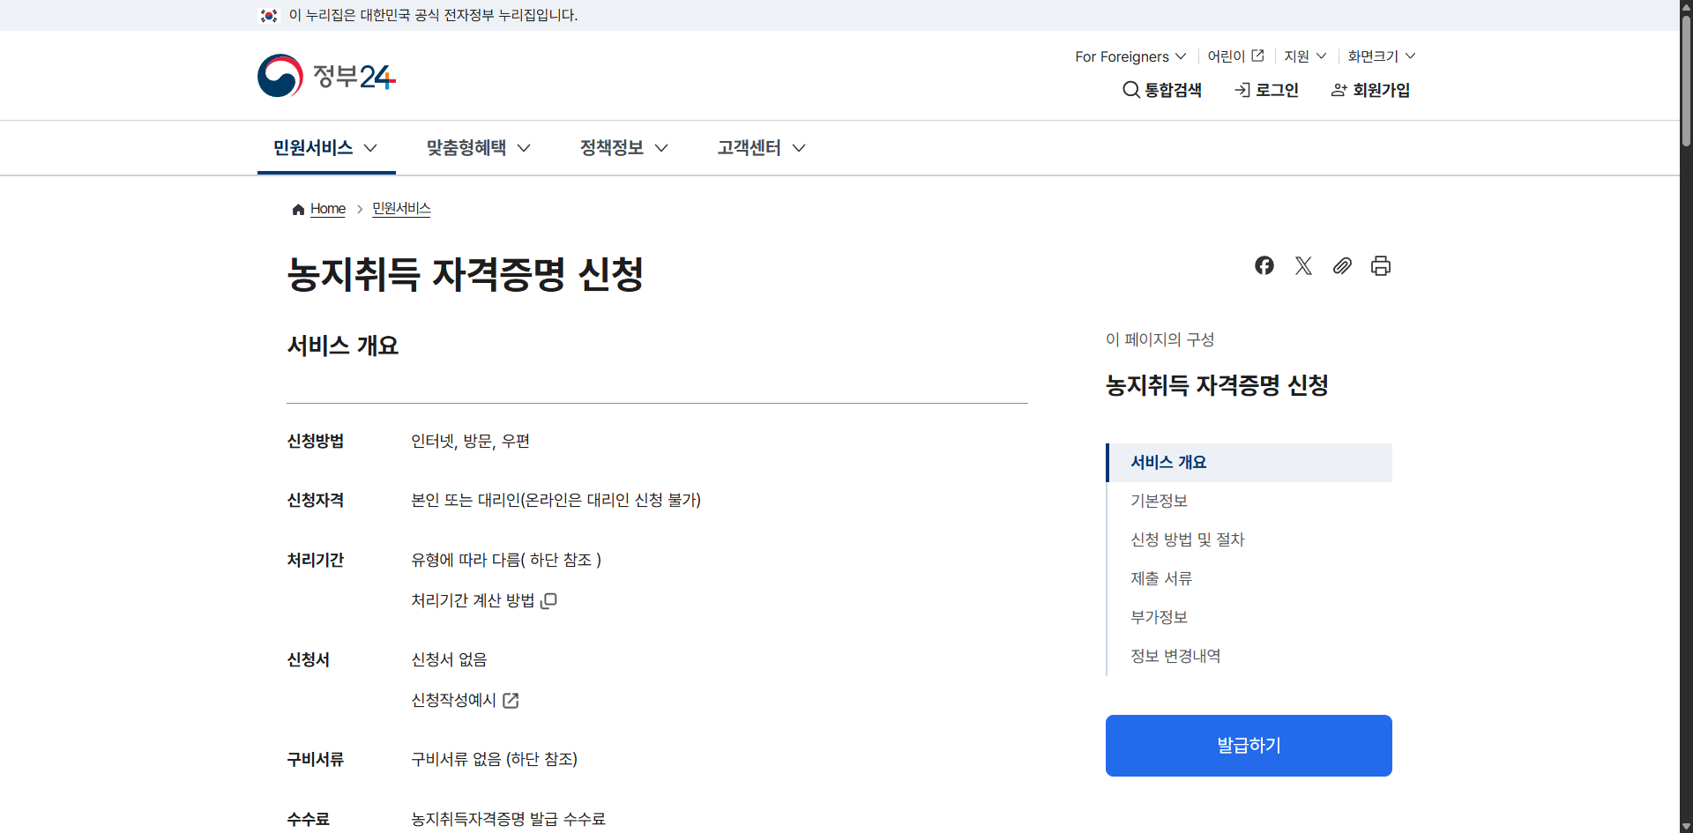Viewport: 1693px width, 833px height.
Task: Share the page on X
Action: point(1303,265)
